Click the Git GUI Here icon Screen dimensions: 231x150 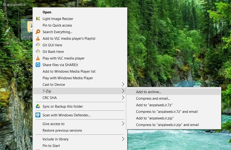(x=38, y=45)
